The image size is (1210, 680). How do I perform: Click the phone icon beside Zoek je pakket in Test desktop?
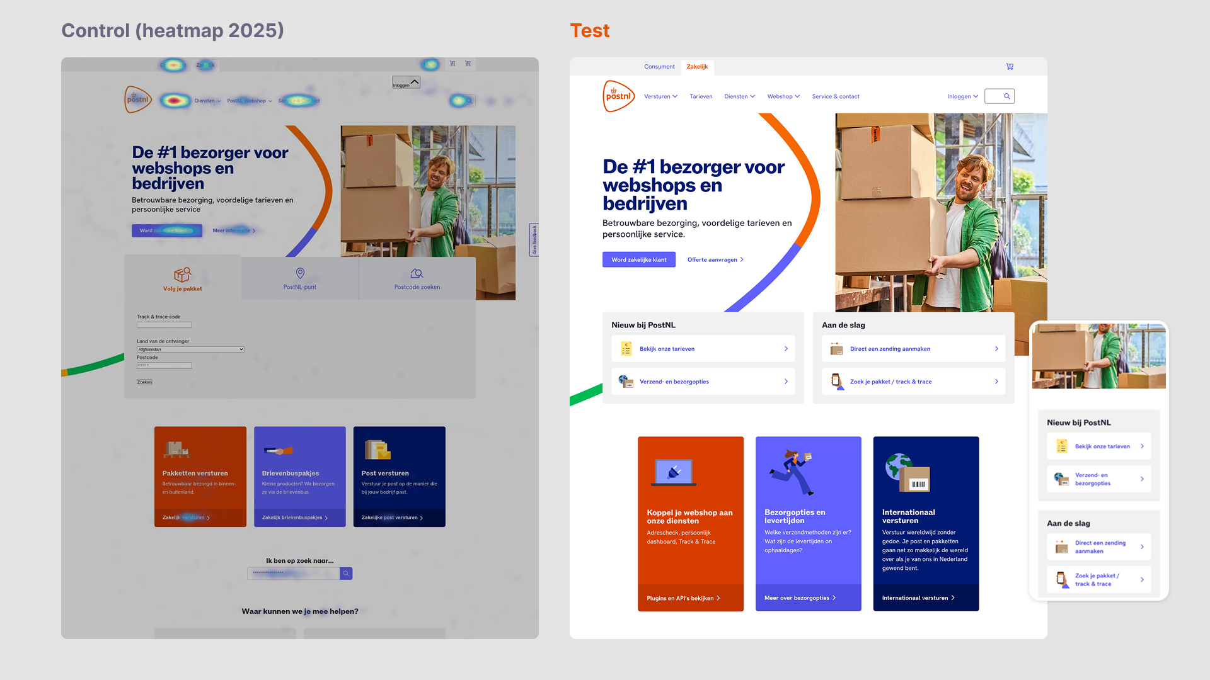tap(836, 382)
